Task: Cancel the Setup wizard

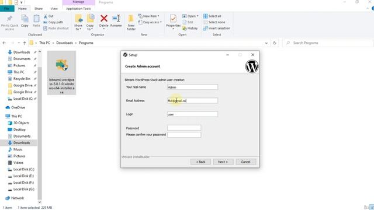Action: tap(245, 162)
